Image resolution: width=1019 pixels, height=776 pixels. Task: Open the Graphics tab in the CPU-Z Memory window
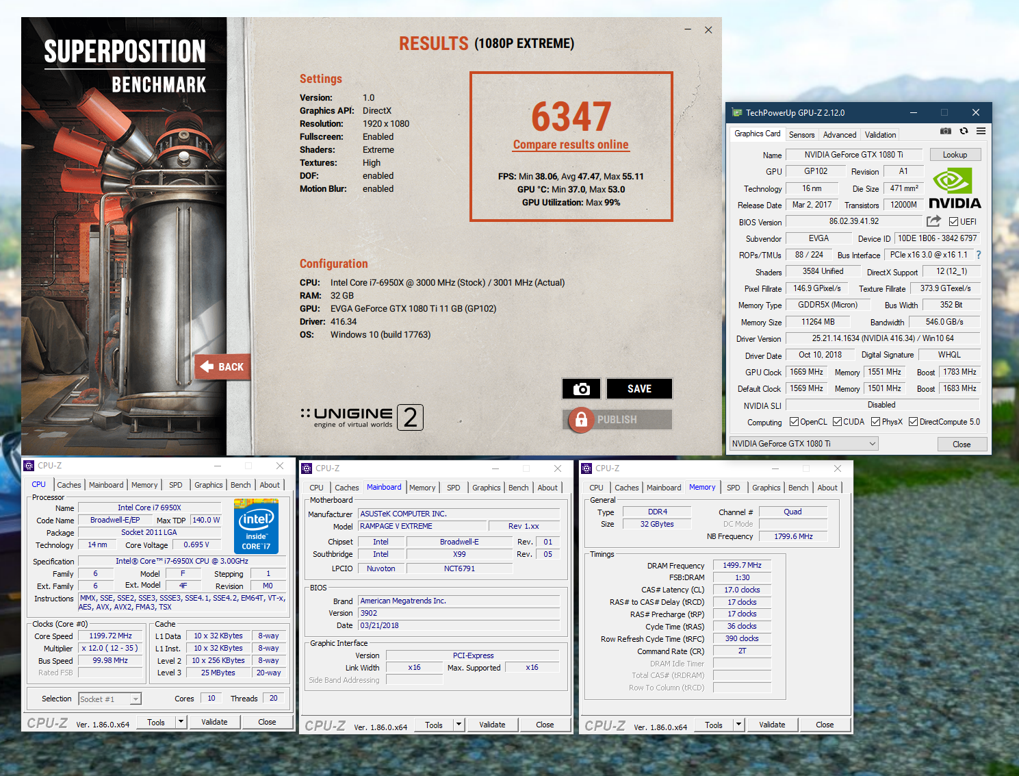pyautogui.click(x=766, y=488)
